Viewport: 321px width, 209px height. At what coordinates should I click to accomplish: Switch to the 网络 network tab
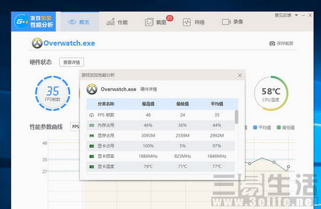[x=194, y=22]
